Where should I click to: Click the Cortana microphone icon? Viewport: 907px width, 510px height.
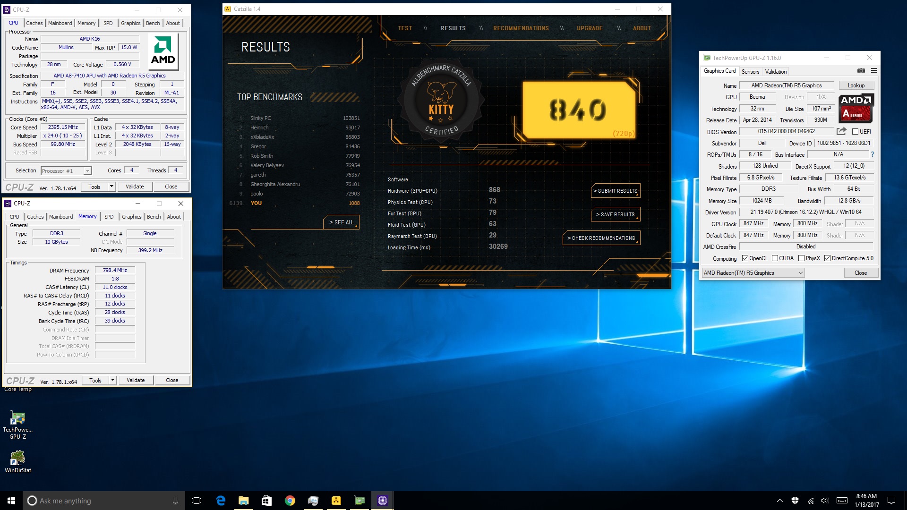[x=175, y=501]
